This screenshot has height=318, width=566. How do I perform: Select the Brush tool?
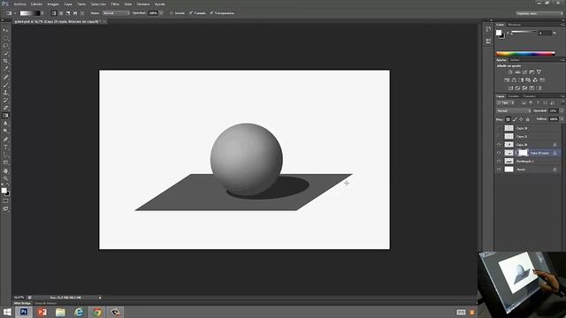tap(5, 85)
